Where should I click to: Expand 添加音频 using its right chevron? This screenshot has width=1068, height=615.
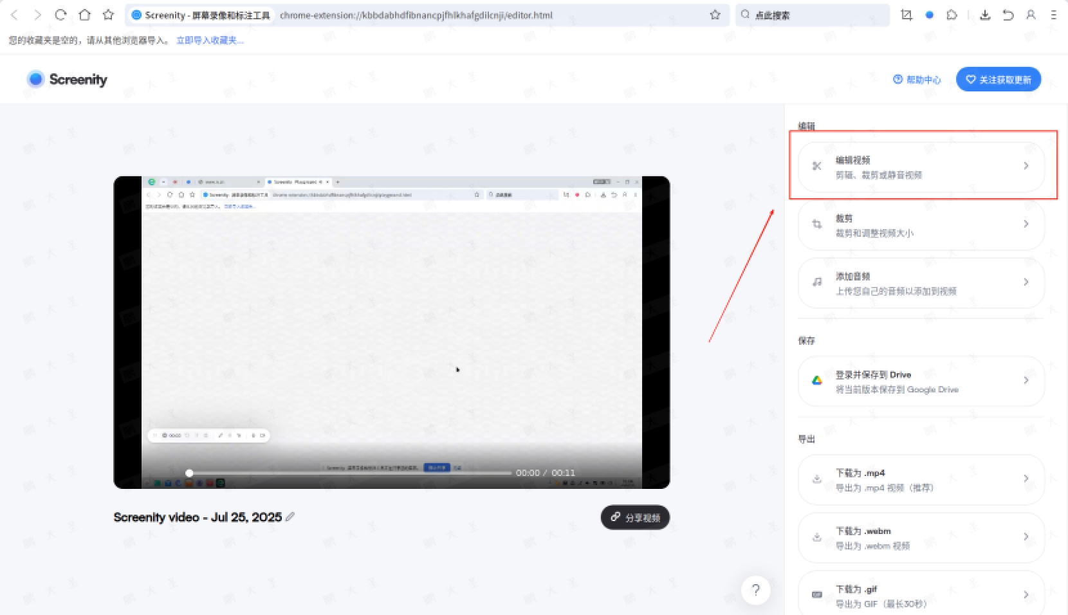(1027, 282)
